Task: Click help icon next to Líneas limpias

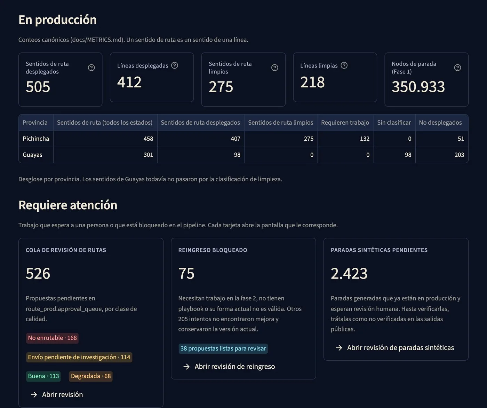Action: point(344,65)
